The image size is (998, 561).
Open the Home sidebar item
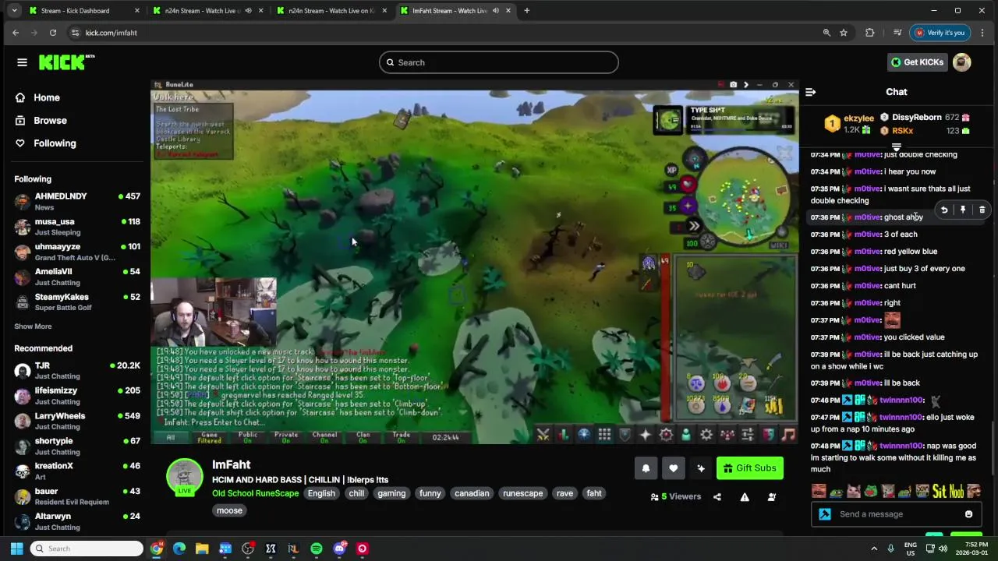pos(47,97)
